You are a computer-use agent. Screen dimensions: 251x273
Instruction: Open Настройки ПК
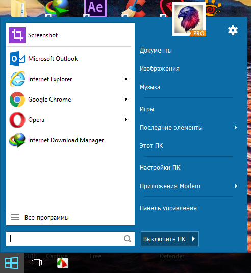coord(160,168)
